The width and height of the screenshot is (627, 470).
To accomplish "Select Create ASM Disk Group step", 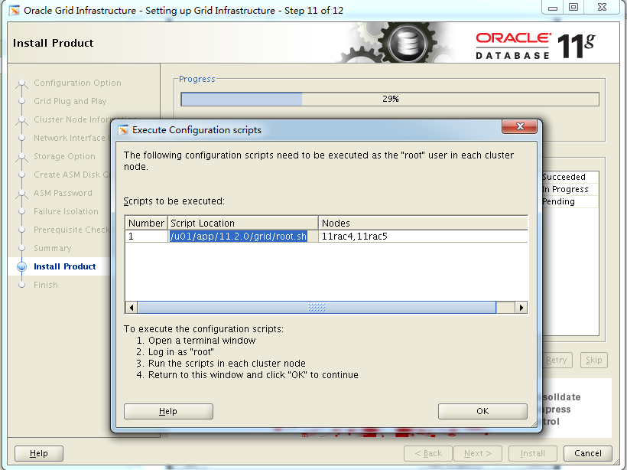I will pyautogui.click(x=71, y=175).
